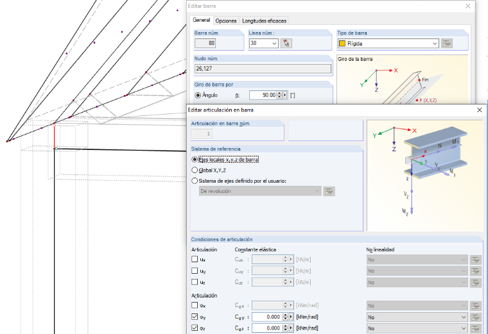The width and height of the screenshot is (488, 334).
Task: Switch to the Opciones tab
Action: point(226,21)
